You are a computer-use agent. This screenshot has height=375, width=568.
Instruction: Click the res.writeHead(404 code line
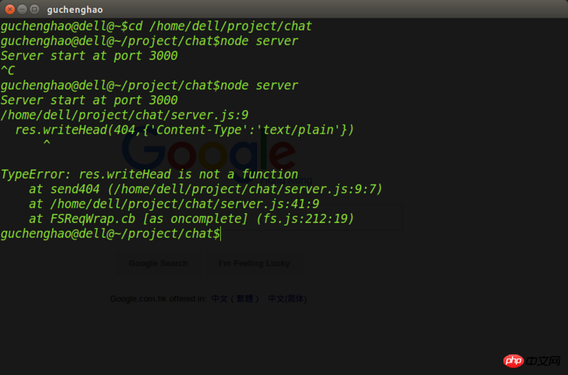tap(184, 130)
